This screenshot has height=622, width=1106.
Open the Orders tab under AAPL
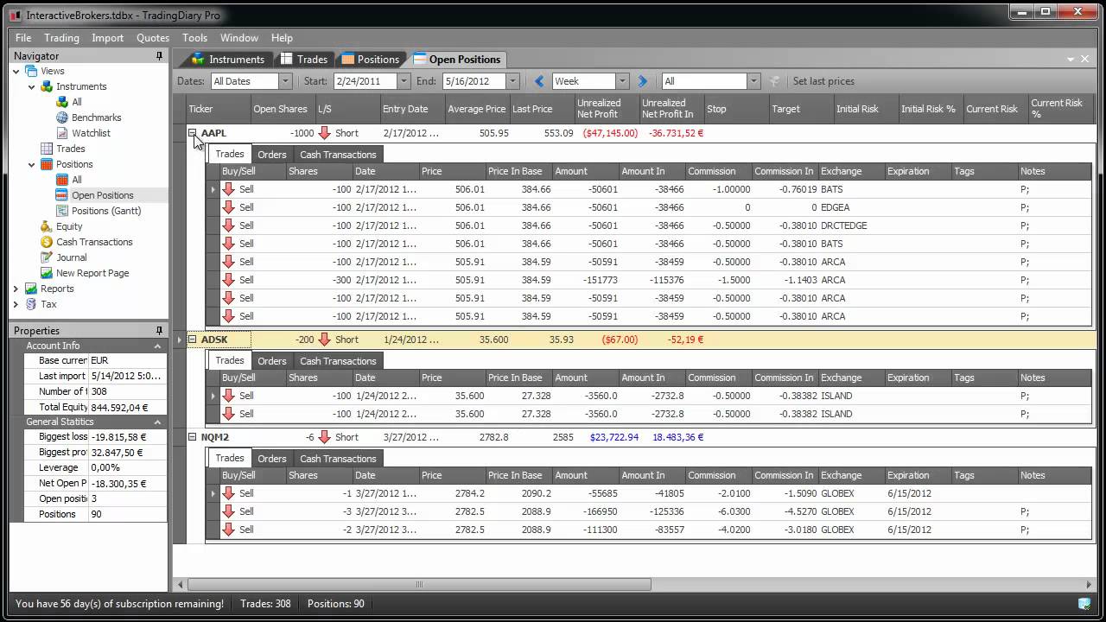coord(271,155)
